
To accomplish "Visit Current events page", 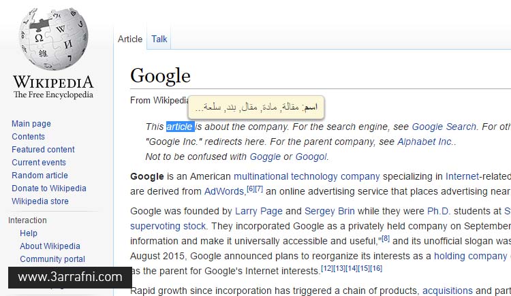I will [39, 163].
